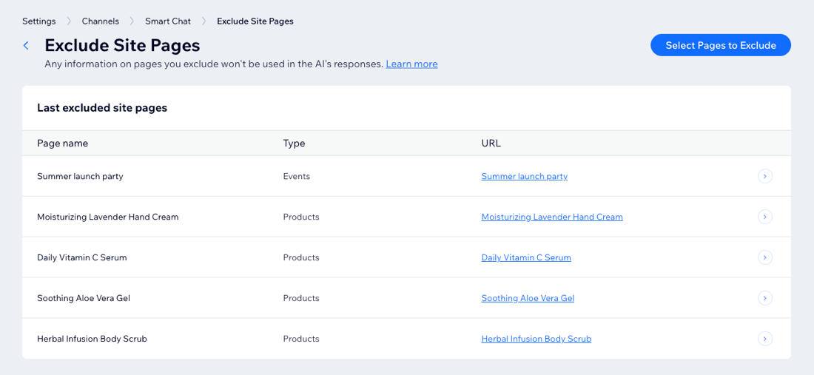Click the Products type for Soothing Aloe Vera Gel
Screen dimensions: 814x375
tap(301, 298)
